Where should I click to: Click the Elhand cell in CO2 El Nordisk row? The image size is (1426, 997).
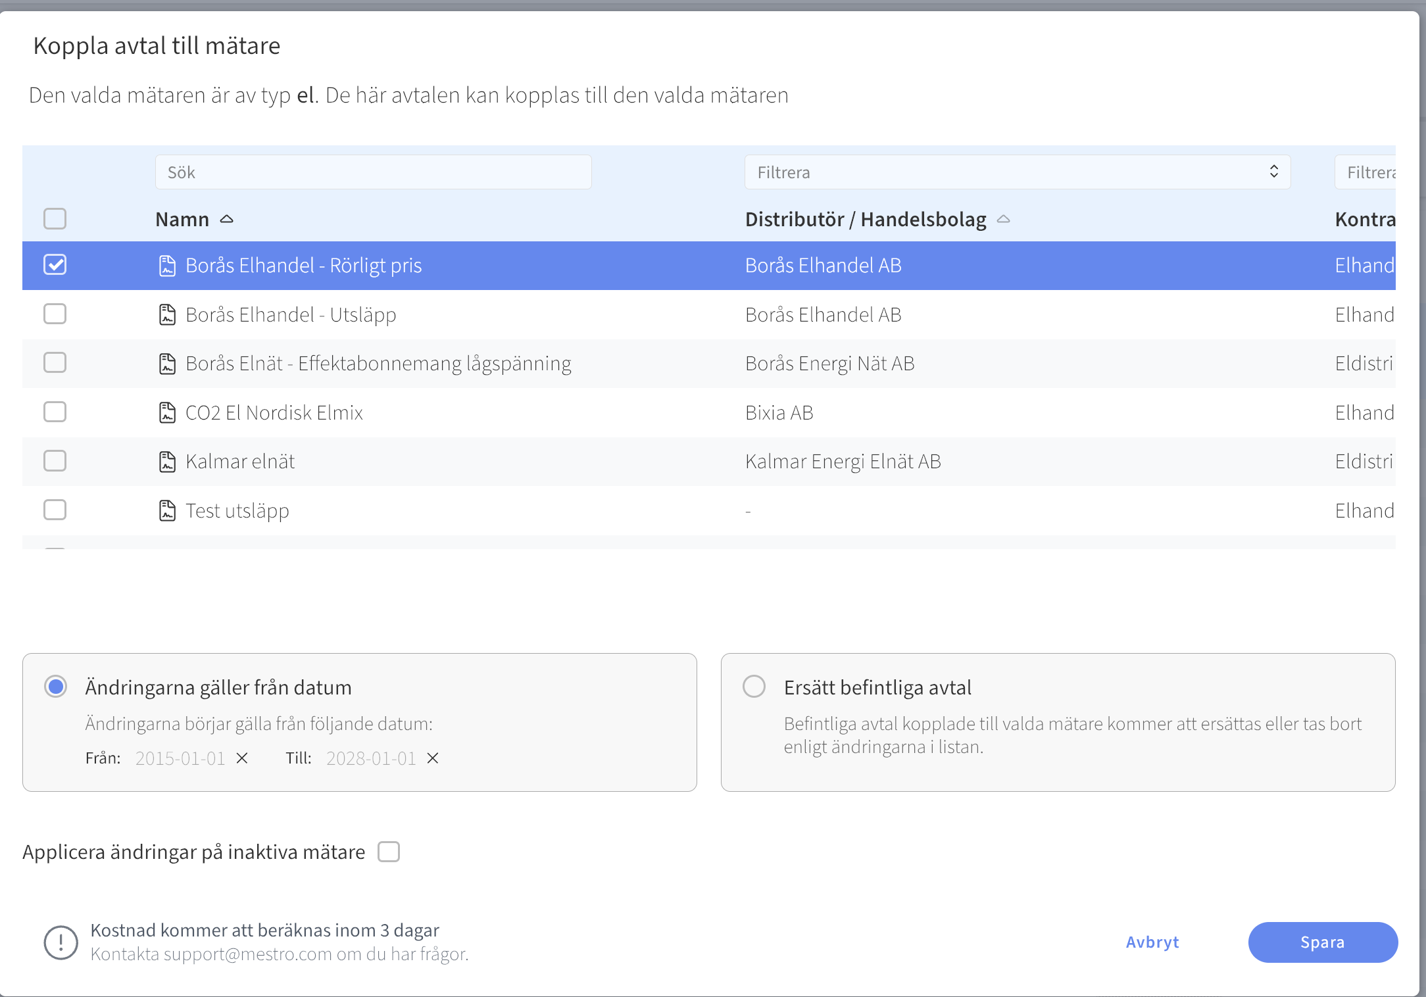(x=1365, y=413)
